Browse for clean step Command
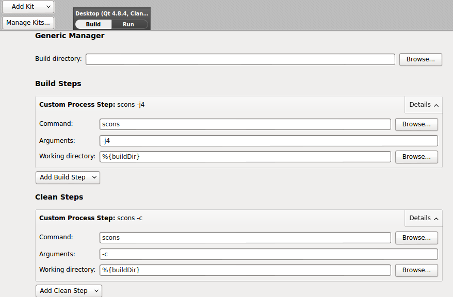Viewport: 453px width, 297px height. [x=416, y=238]
